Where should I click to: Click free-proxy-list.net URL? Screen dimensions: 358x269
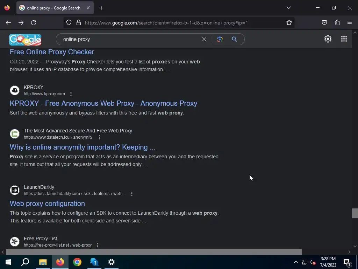pyautogui.click(x=58, y=245)
